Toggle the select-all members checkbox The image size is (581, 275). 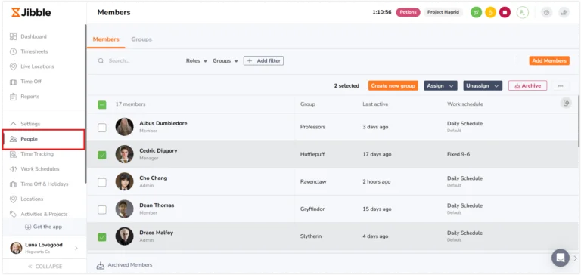pyautogui.click(x=102, y=105)
